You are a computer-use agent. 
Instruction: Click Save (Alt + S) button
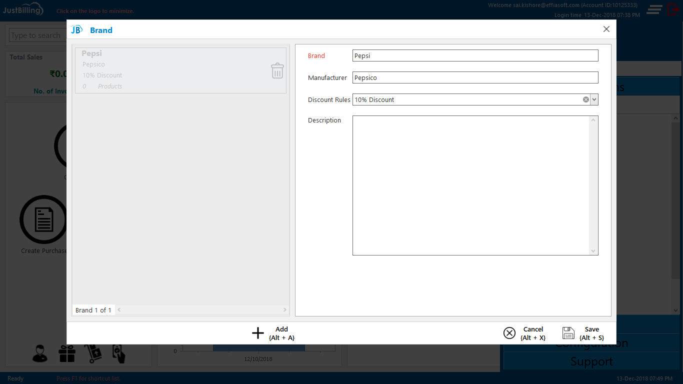pyautogui.click(x=583, y=333)
